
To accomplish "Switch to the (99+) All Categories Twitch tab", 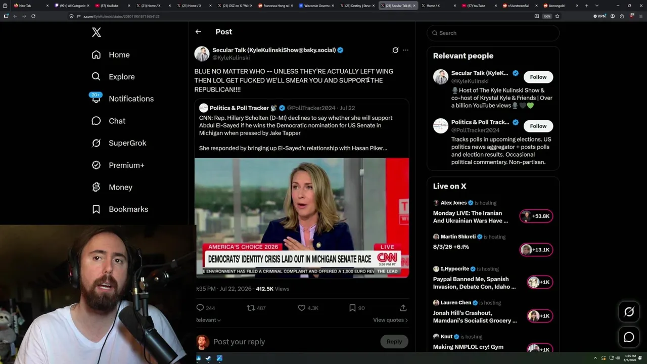I will 72,6.
